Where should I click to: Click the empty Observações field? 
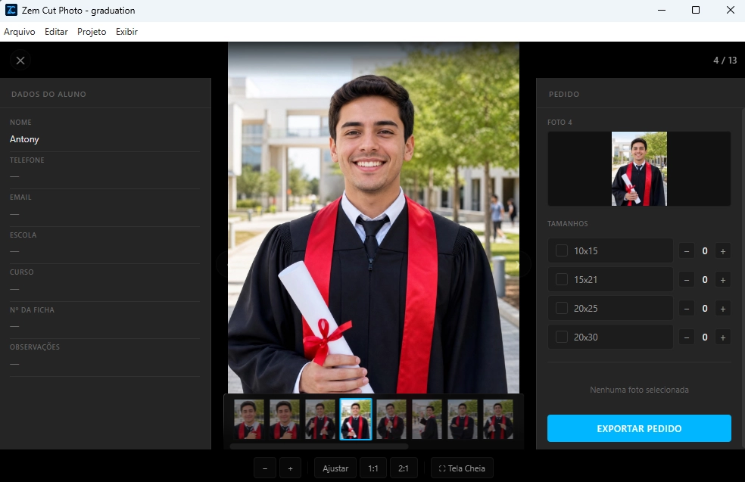[x=104, y=364]
